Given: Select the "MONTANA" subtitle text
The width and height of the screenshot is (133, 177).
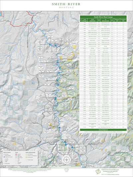Looking at the screenshot, I should point(66,7).
